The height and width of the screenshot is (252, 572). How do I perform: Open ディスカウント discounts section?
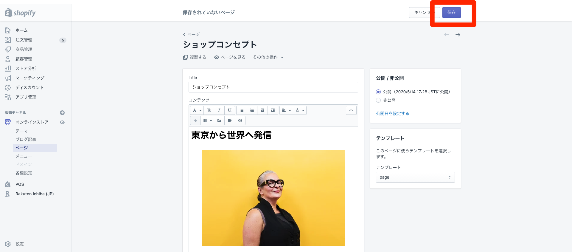pos(29,88)
